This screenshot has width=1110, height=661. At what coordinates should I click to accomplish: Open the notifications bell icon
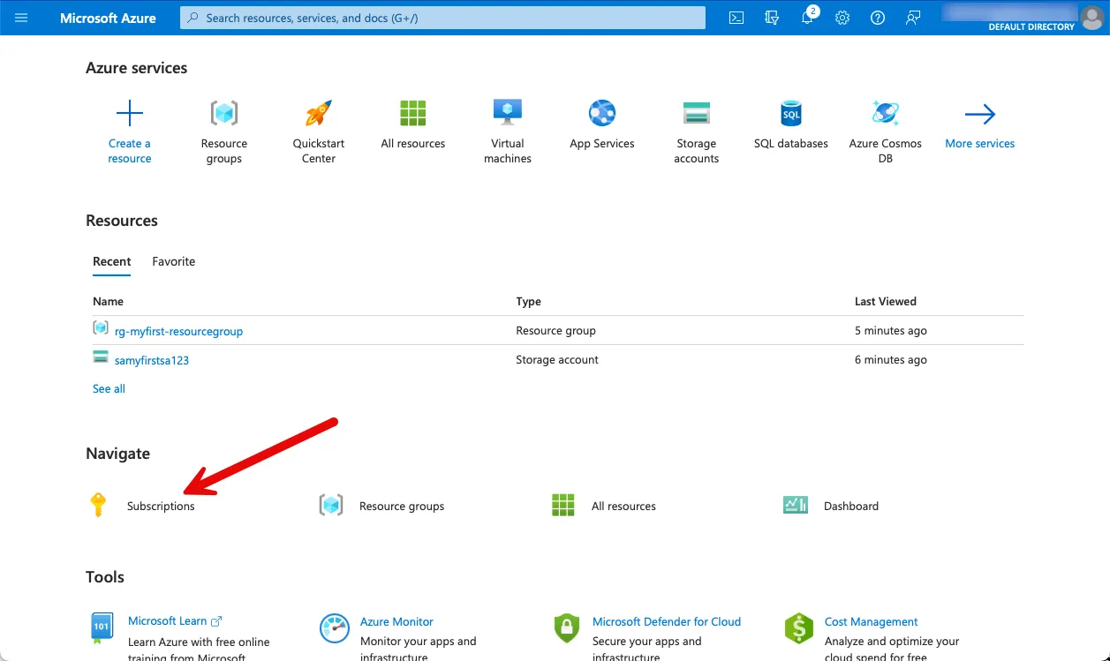tap(807, 18)
